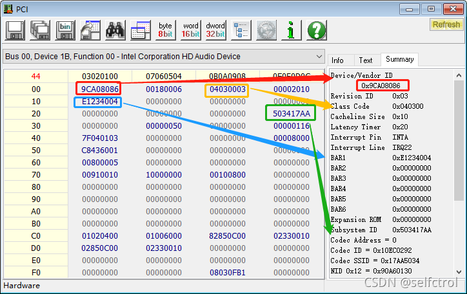Select register cell 82850C00

tap(228, 236)
